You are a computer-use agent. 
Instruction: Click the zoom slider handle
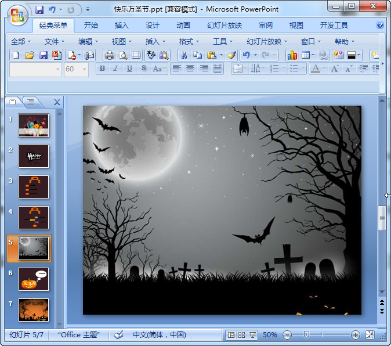tap(306, 335)
